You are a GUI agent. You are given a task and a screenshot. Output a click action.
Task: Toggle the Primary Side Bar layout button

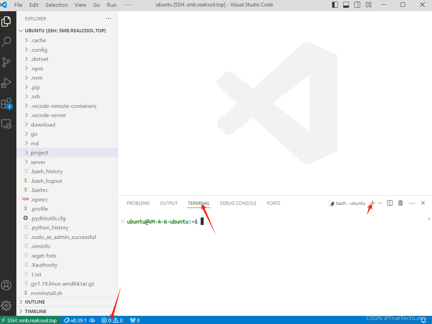tap(335, 5)
